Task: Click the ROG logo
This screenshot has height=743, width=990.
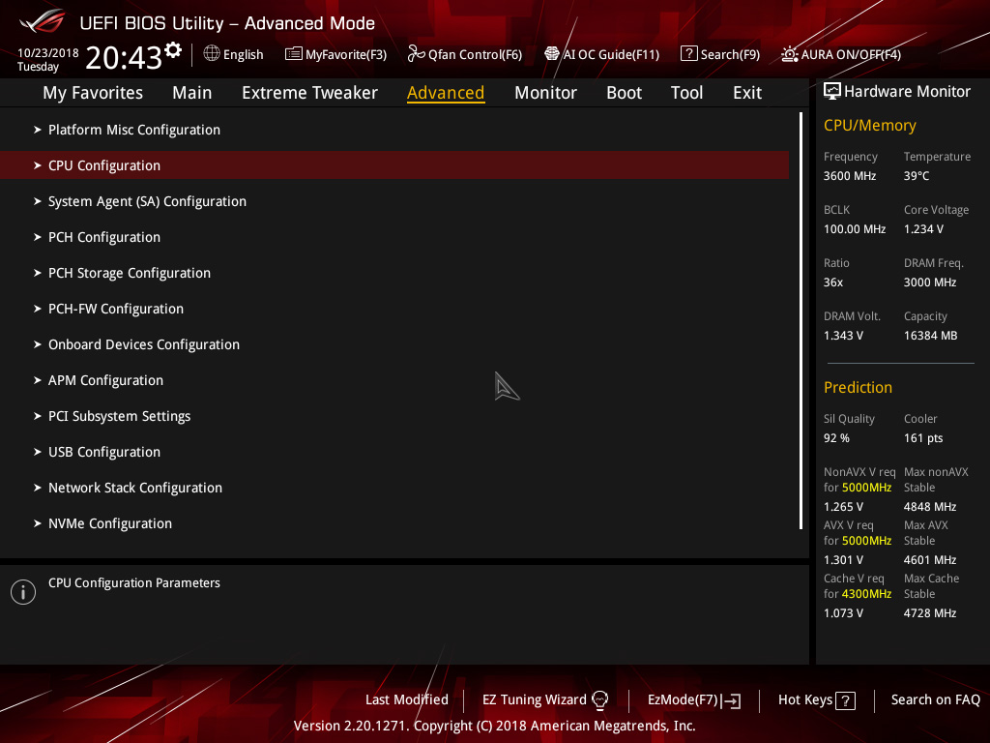Action: [x=43, y=21]
